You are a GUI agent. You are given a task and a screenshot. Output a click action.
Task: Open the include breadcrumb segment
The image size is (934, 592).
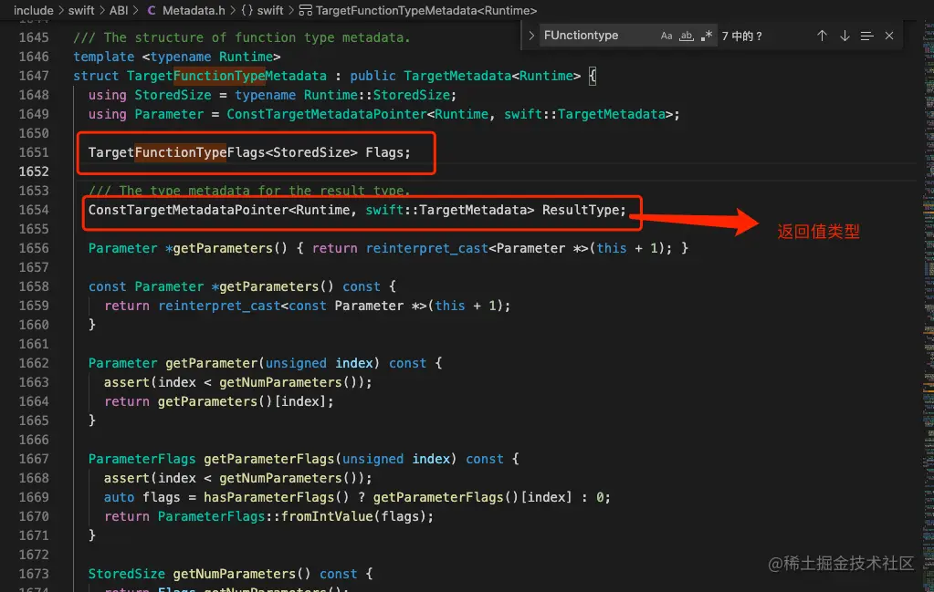click(x=34, y=10)
